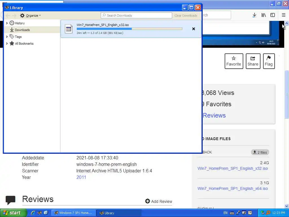Open the Reviews link in stats box

tap(214, 116)
